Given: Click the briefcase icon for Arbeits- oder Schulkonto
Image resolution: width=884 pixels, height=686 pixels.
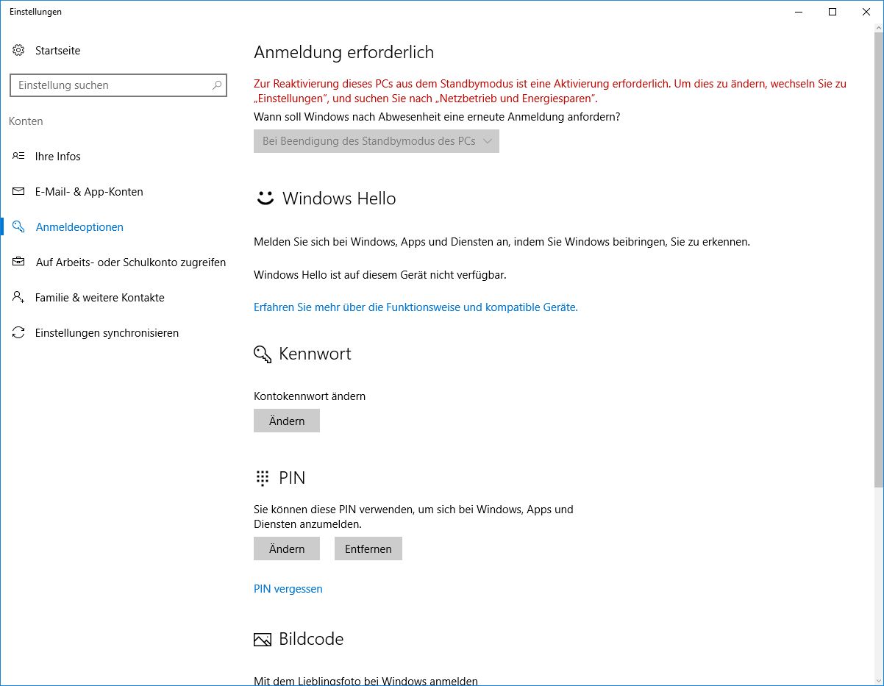Looking at the screenshot, I should coord(18,262).
